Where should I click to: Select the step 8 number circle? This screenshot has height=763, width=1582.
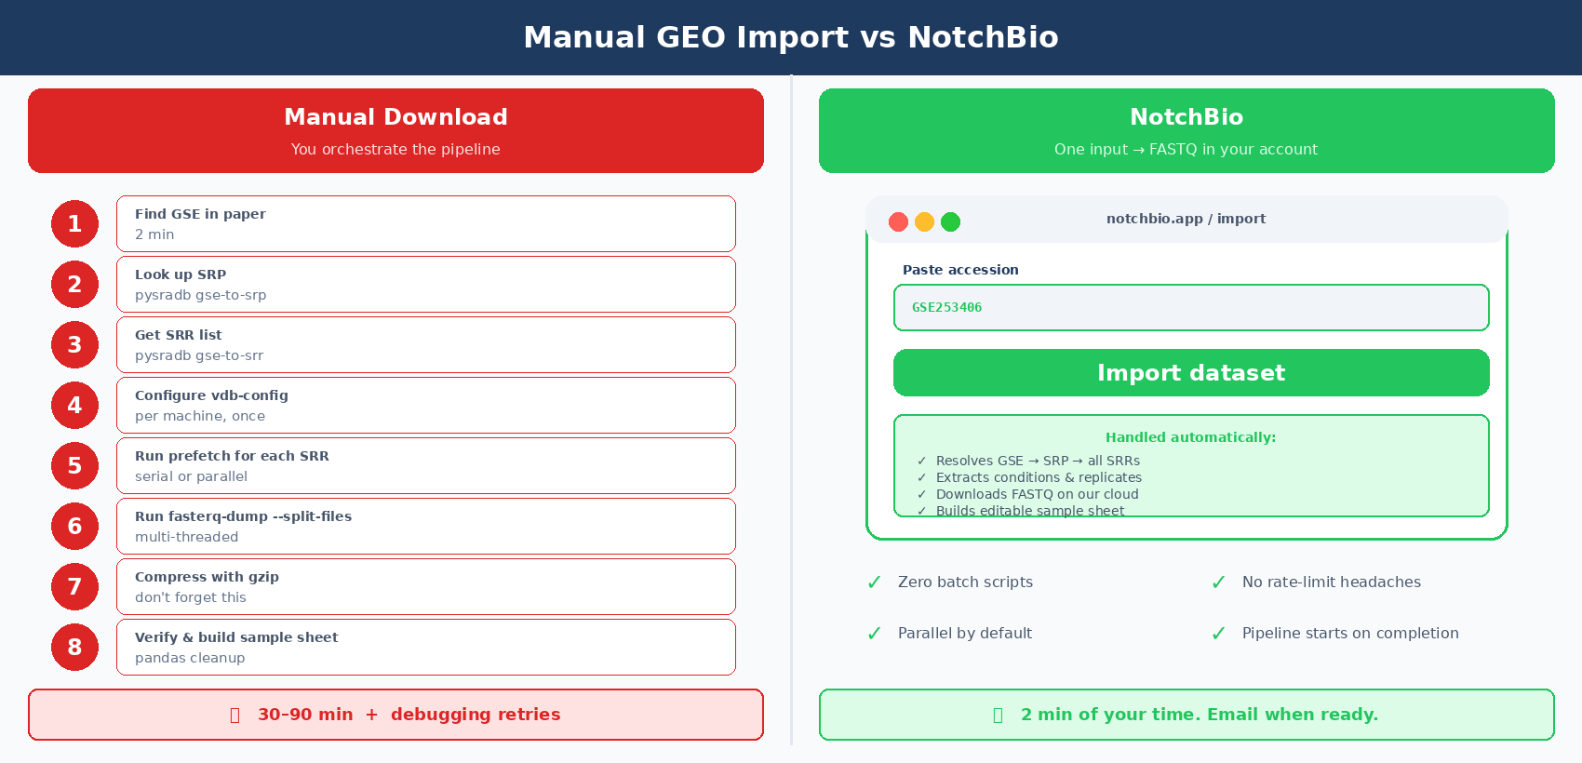(74, 647)
